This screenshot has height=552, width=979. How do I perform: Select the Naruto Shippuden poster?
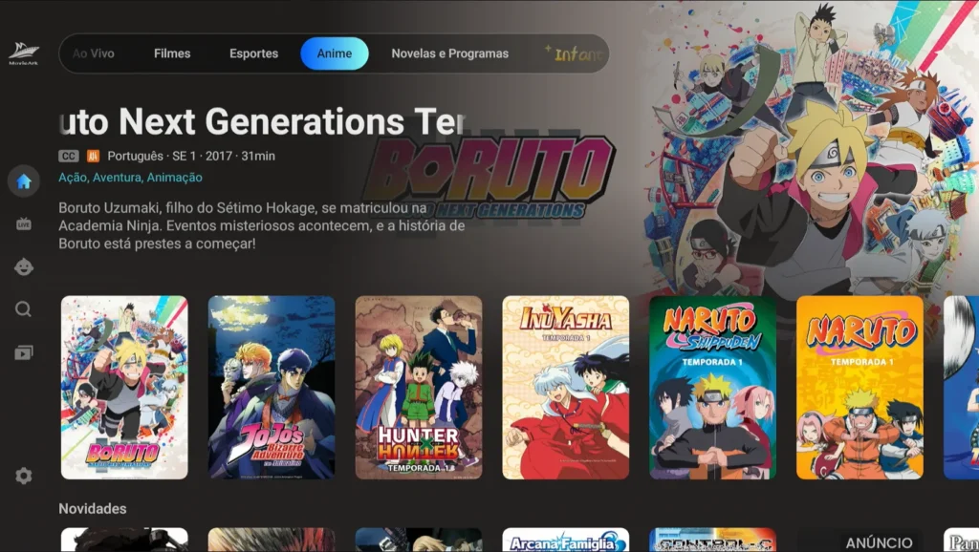click(x=713, y=388)
